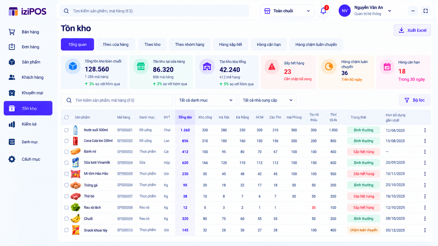Viewport: 438px width, 246px height.
Task: Open the Hàng cận hạn tab
Action: (x=269, y=44)
